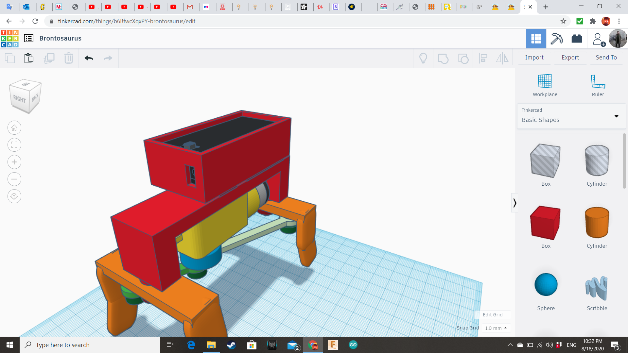Click the Edit Grid button
This screenshot has height=353, width=628.
[493, 315]
